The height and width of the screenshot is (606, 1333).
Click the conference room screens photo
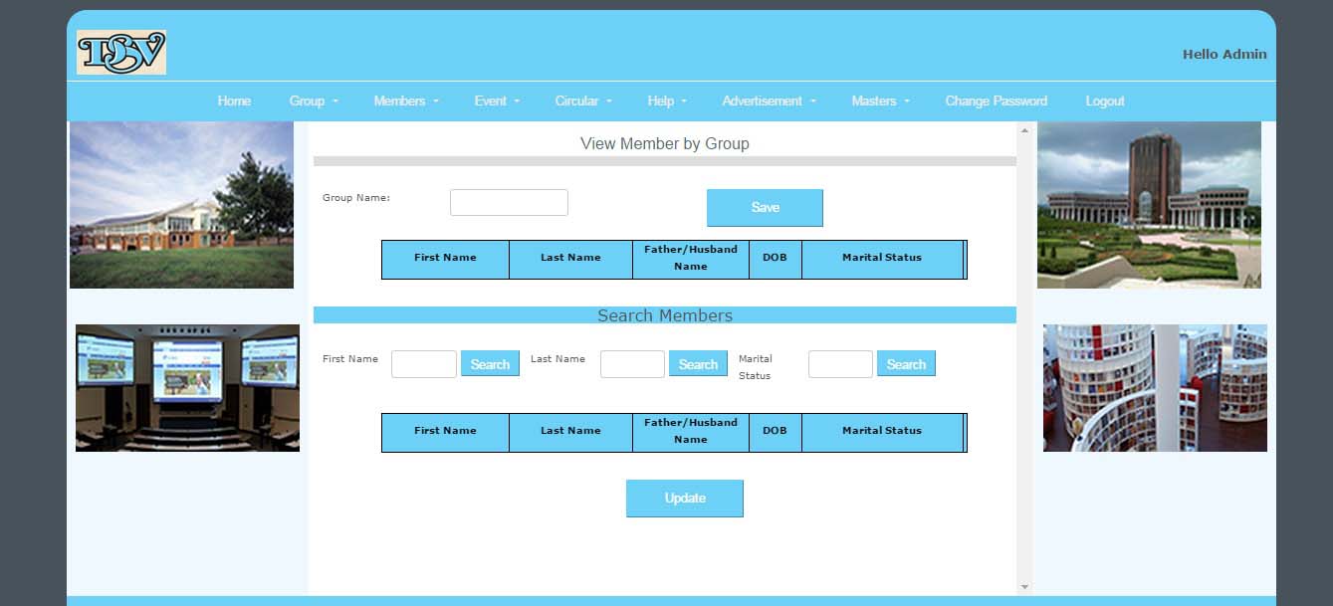pyautogui.click(x=187, y=388)
